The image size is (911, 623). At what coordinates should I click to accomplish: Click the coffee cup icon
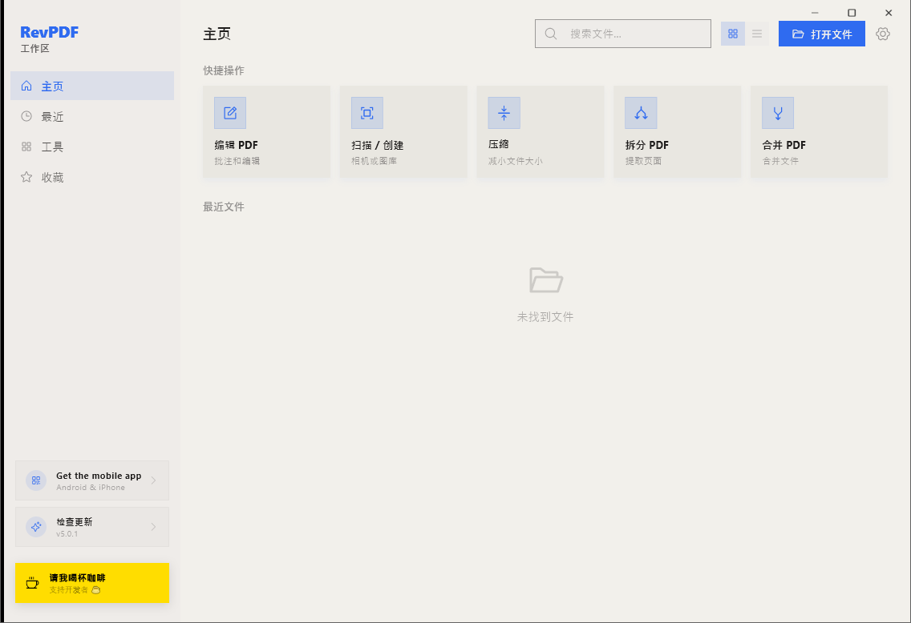pos(33,583)
